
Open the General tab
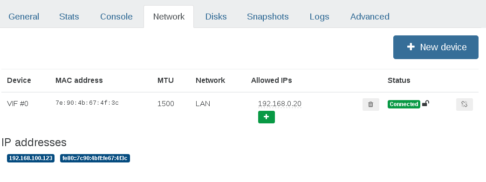(24, 16)
